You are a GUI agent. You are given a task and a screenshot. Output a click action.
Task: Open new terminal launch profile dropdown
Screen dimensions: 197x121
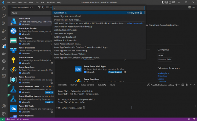point(179,85)
